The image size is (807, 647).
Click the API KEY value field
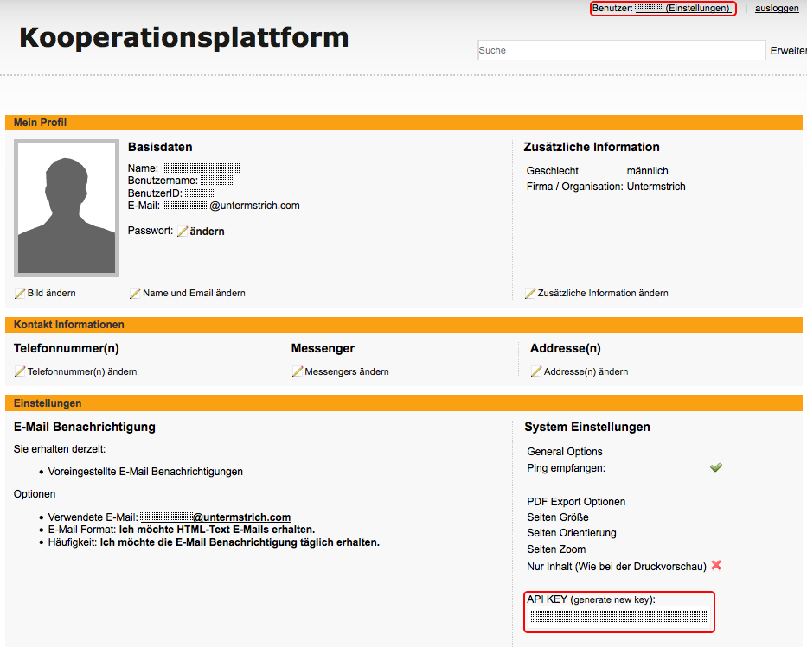pos(618,617)
